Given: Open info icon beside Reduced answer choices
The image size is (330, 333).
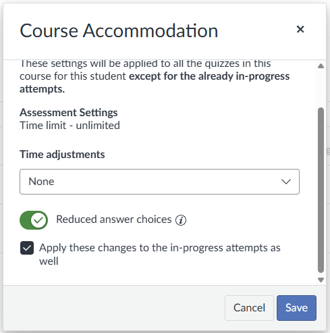Looking at the screenshot, I should (x=181, y=220).
